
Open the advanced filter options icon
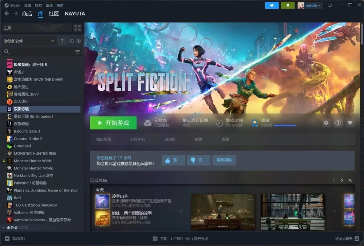(x=77, y=52)
